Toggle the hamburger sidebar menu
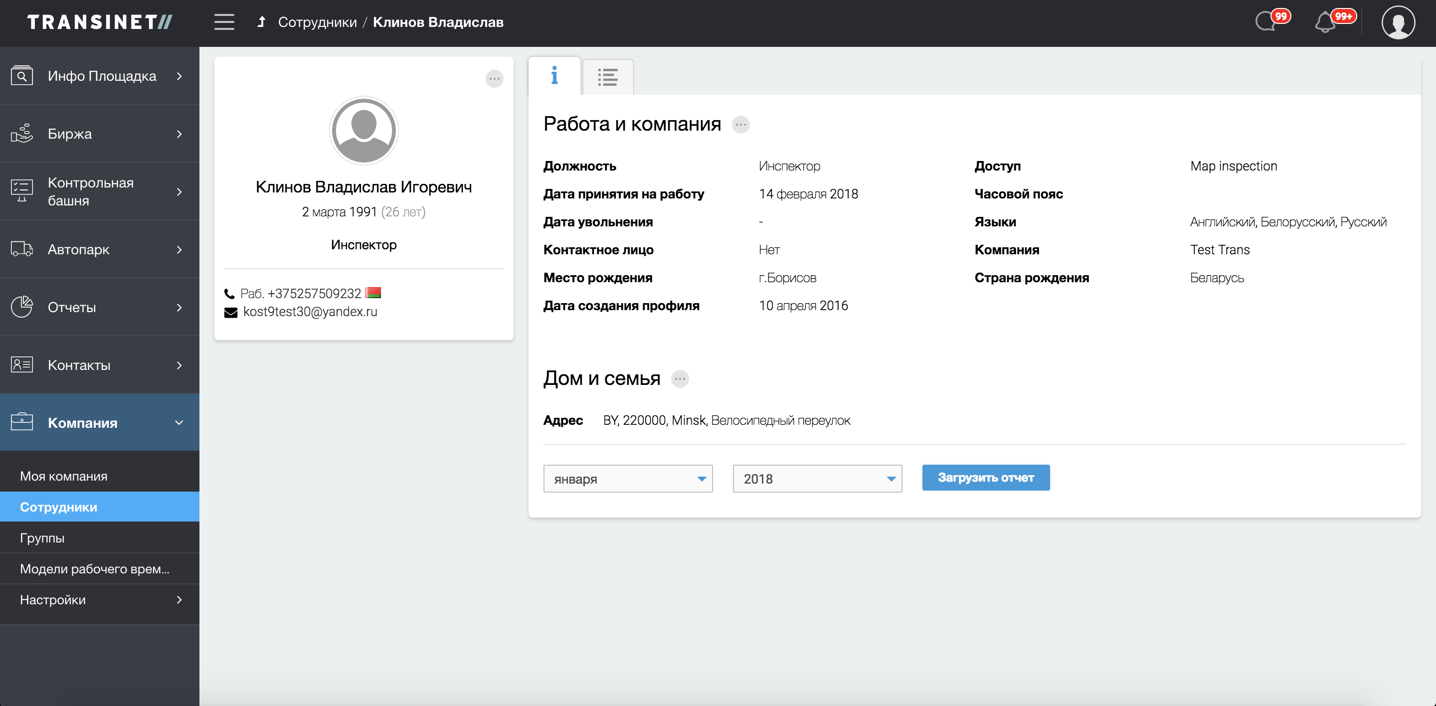The width and height of the screenshot is (1436, 706). [x=224, y=22]
